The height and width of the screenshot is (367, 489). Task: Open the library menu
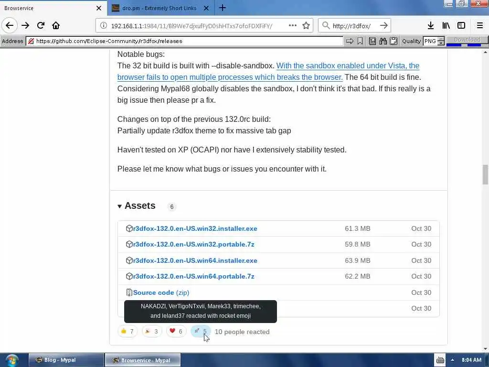[446, 26]
